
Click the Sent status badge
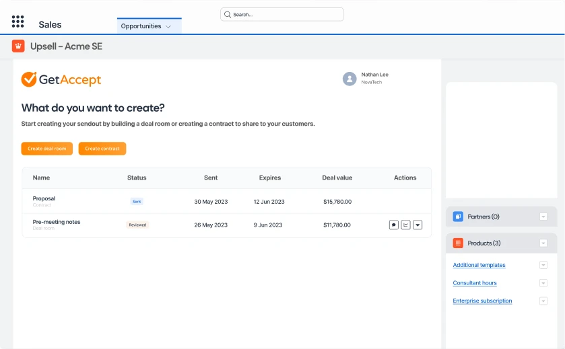[137, 202]
